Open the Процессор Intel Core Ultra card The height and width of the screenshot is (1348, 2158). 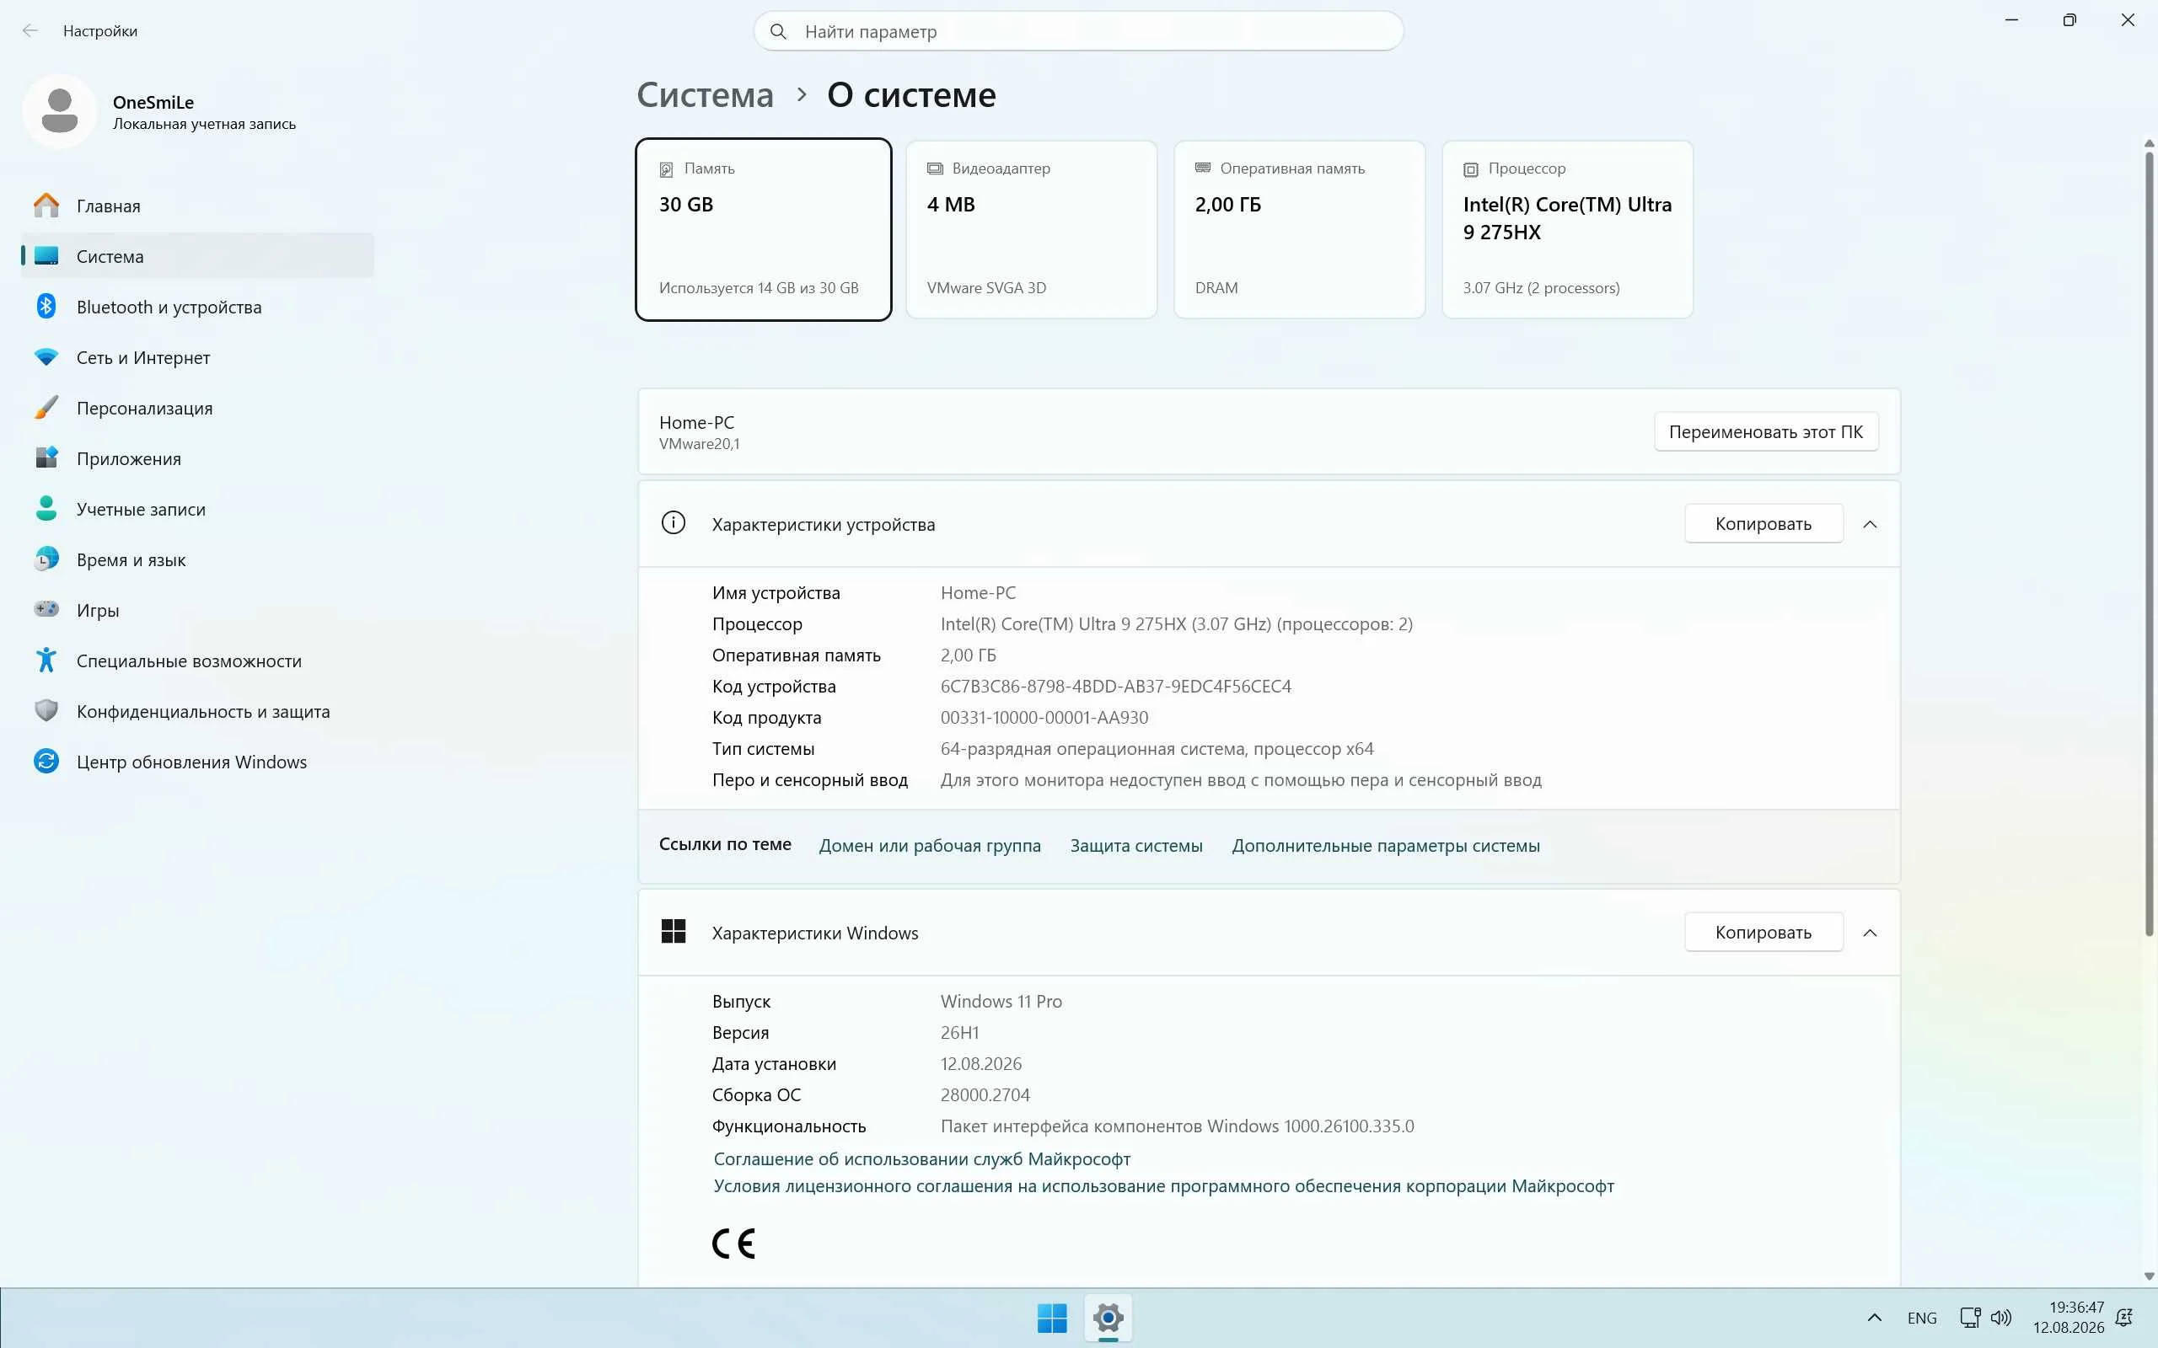[1568, 229]
